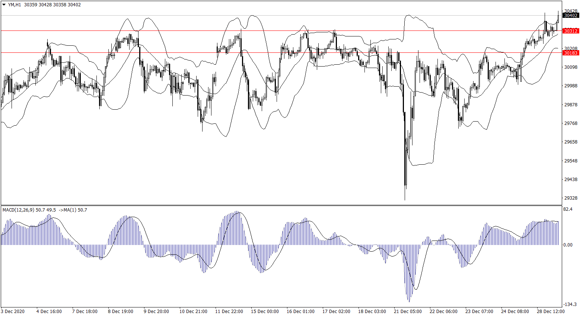The width and height of the screenshot is (583, 316).
Task: Select the horizontal line at 30312
Action: [x=261, y=31]
